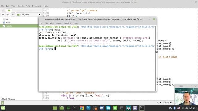Open the screenshot camera taskbar icon
The width and height of the screenshot is (198, 111).
[x=102, y=108]
